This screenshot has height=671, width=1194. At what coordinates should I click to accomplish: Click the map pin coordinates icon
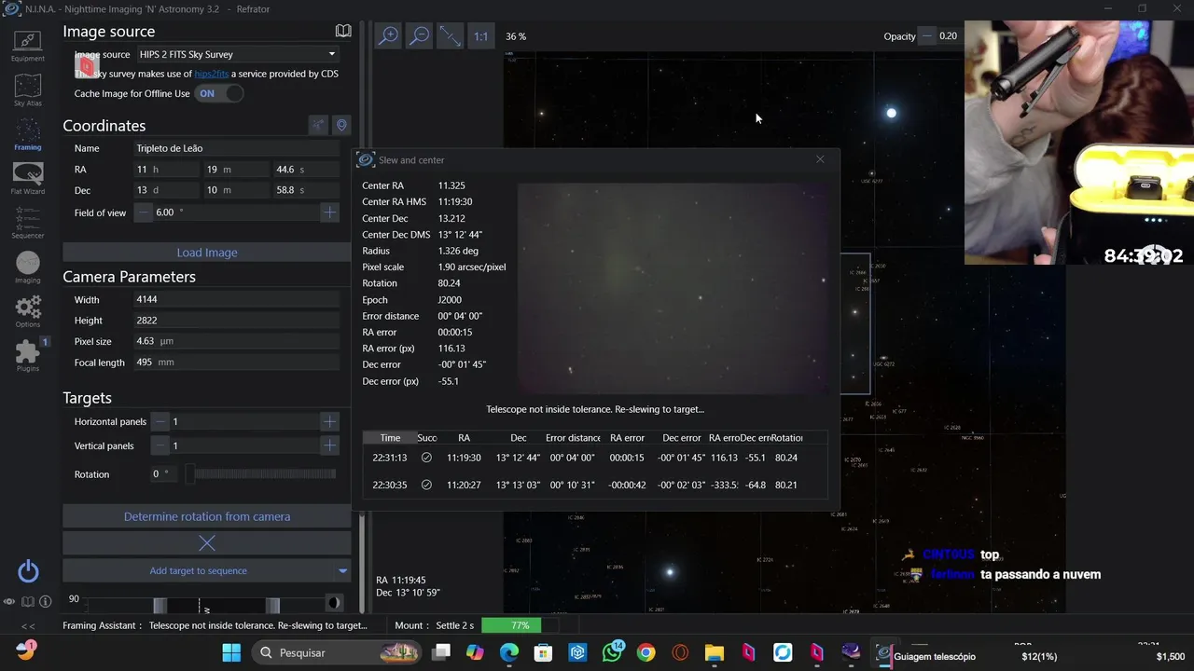click(x=341, y=125)
